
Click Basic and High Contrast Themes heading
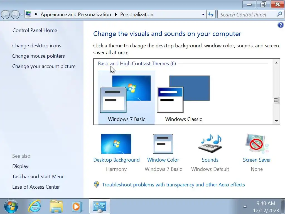(x=137, y=63)
